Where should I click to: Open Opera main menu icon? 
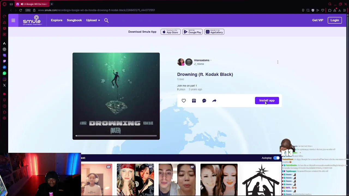[4, 4]
